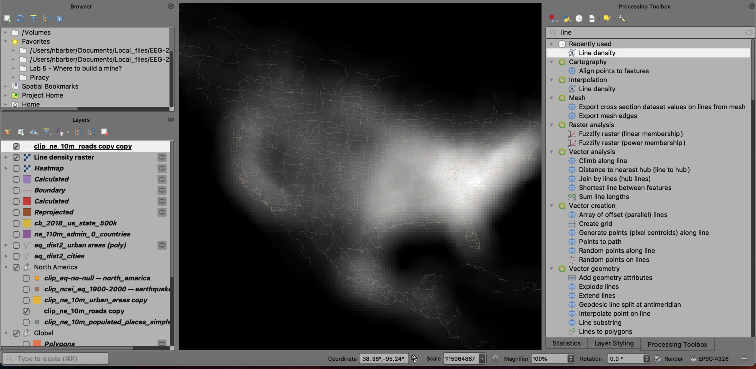
Task: Click the EPSG:4326 projection indicator
Action: (709, 359)
